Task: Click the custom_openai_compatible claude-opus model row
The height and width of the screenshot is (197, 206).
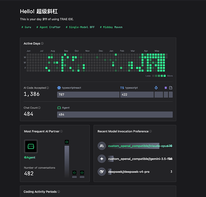Action: point(135,146)
